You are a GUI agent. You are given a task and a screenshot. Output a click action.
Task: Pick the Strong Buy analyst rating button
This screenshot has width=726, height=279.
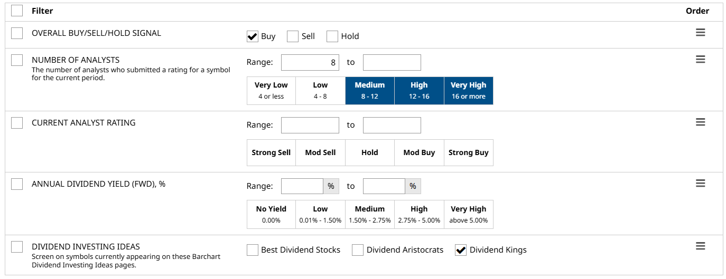coord(468,152)
